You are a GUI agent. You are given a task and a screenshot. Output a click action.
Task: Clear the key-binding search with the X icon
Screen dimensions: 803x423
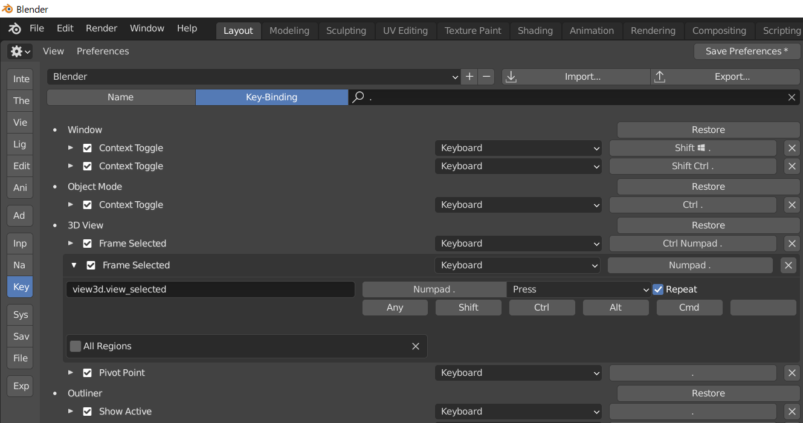[792, 97]
